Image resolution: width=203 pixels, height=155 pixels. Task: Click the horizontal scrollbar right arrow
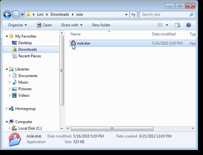coord(193,128)
